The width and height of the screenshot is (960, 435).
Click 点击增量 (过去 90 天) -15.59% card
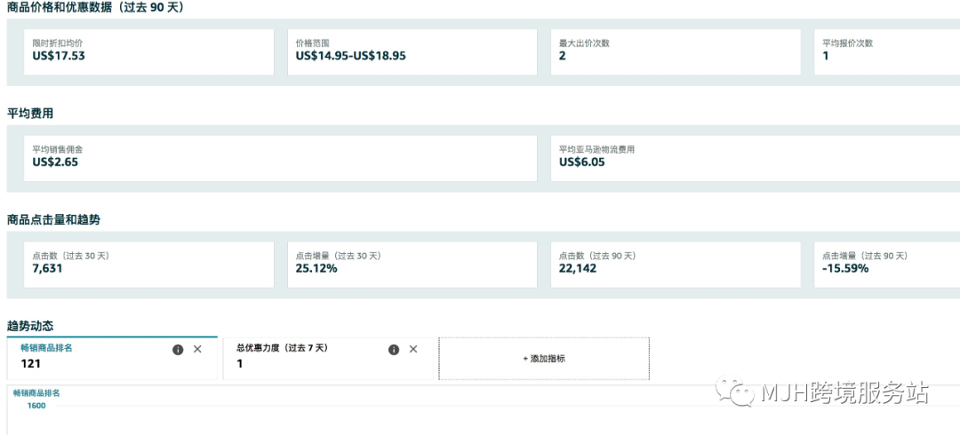[x=886, y=265]
